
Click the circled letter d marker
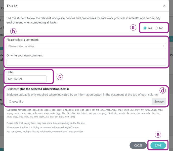(x=162, y=90)
